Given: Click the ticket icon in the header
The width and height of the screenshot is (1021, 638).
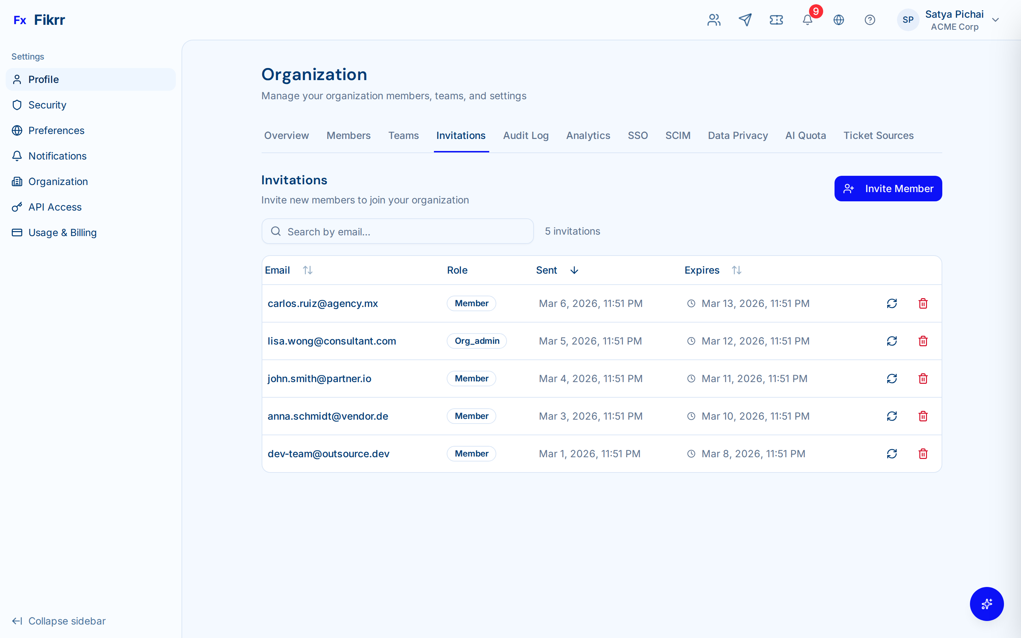Looking at the screenshot, I should [776, 20].
